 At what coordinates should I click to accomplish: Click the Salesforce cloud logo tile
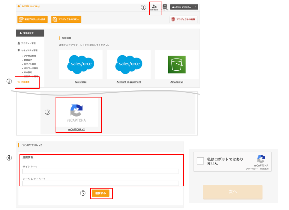tap(81, 65)
